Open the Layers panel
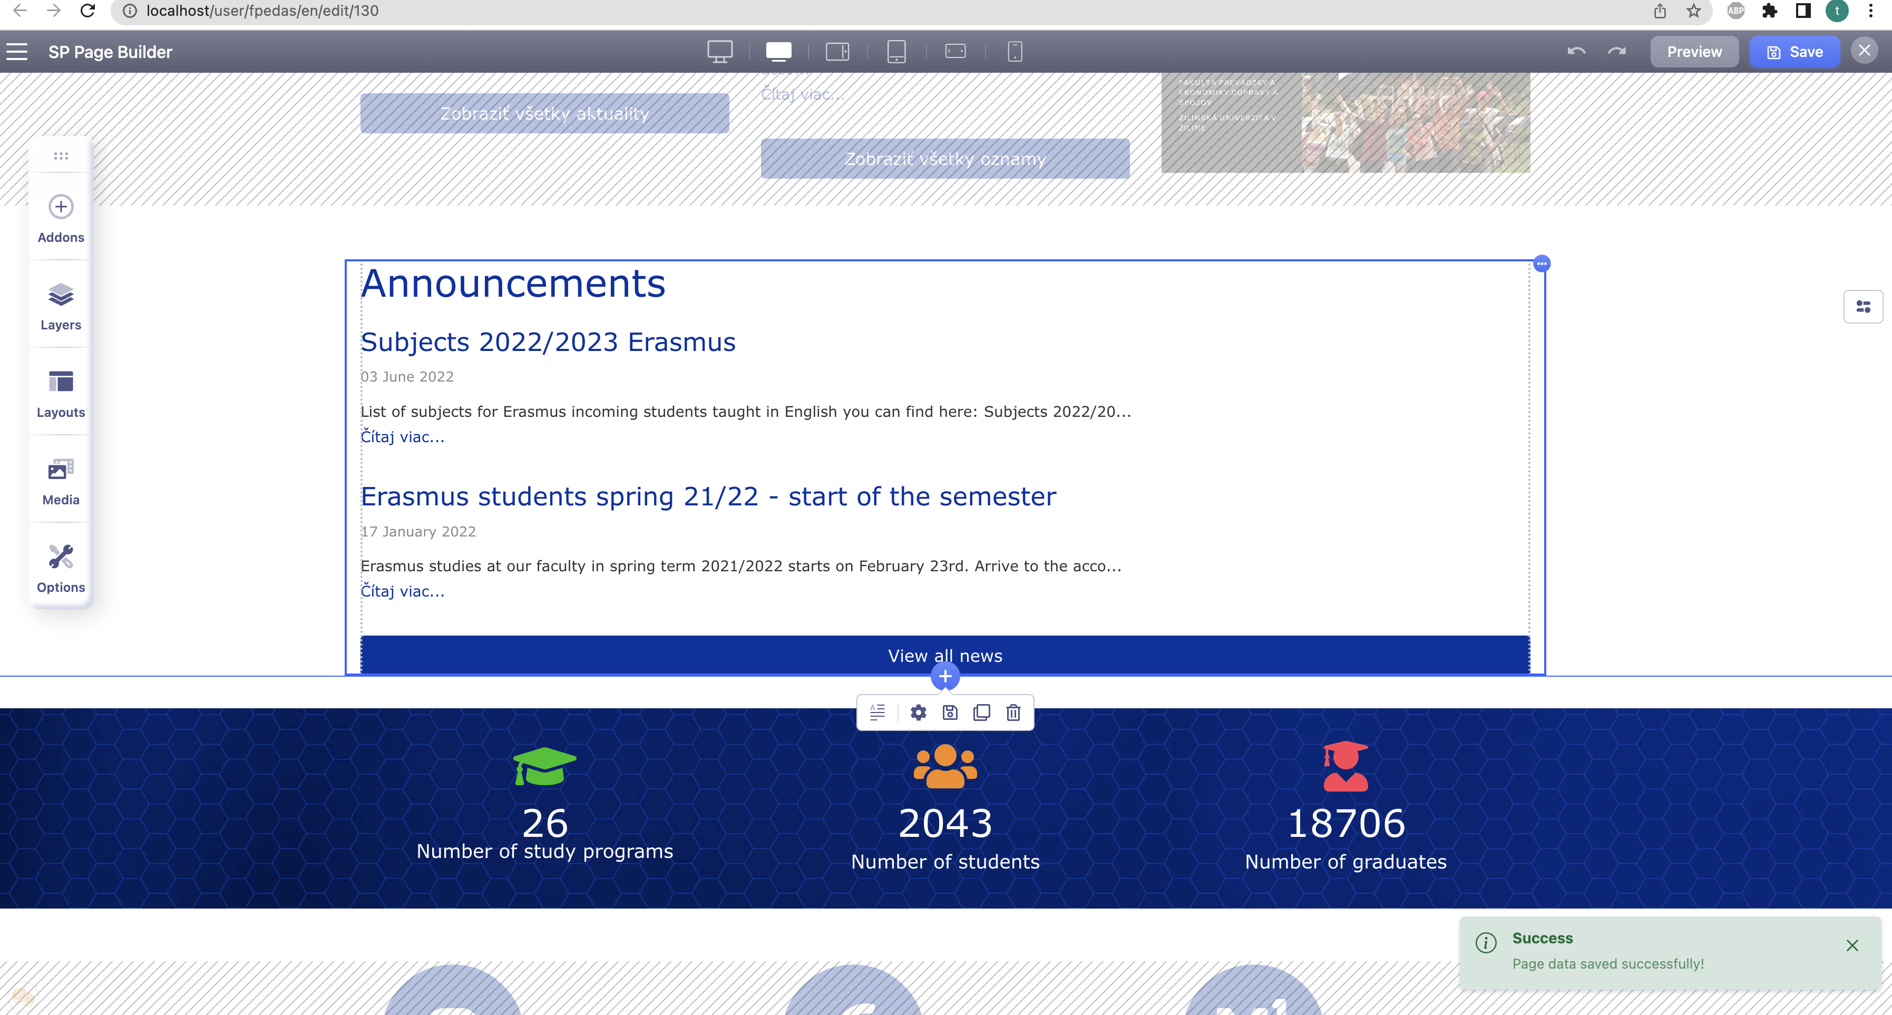The height and width of the screenshot is (1015, 1892). 61,306
